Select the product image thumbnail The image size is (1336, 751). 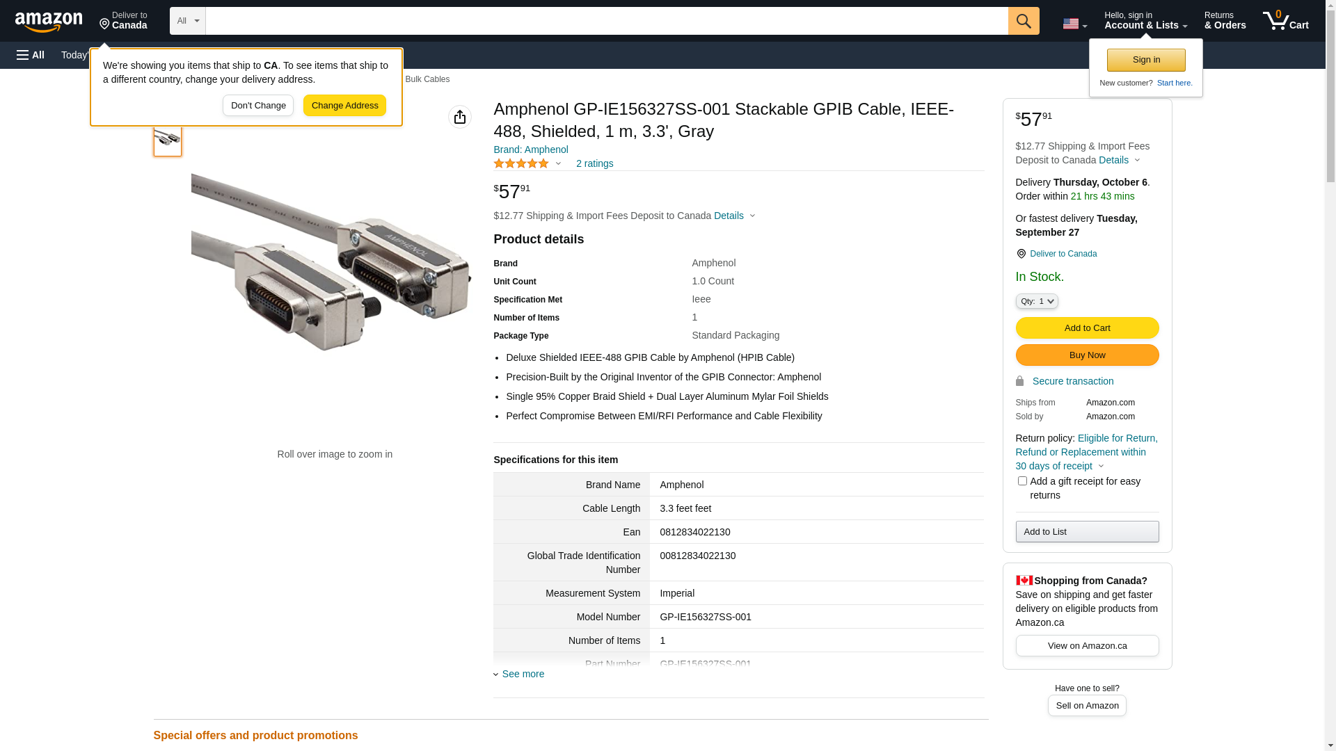coord(168,139)
